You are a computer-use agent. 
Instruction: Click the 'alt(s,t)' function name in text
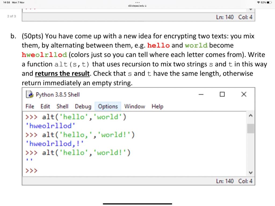(x=72, y=64)
